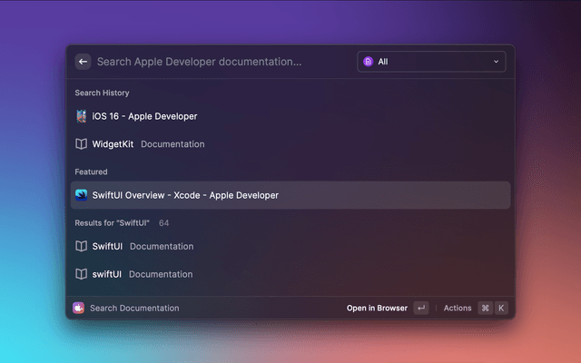Click the chevron on the filter dropdown

coord(496,62)
